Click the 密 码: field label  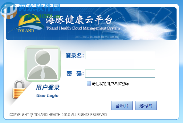(75, 73)
